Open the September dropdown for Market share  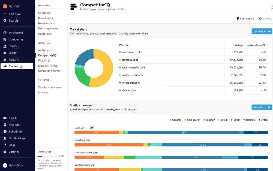click(262, 31)
